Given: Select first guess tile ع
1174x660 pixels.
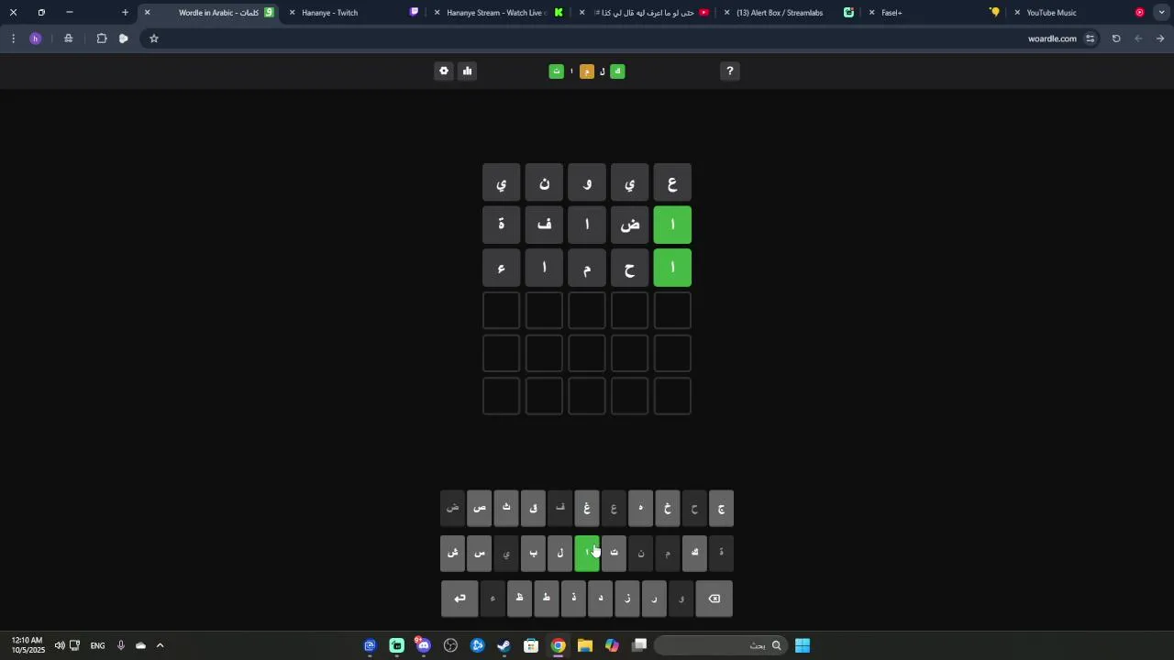Looking at the screenshot, I should point(672,183).
